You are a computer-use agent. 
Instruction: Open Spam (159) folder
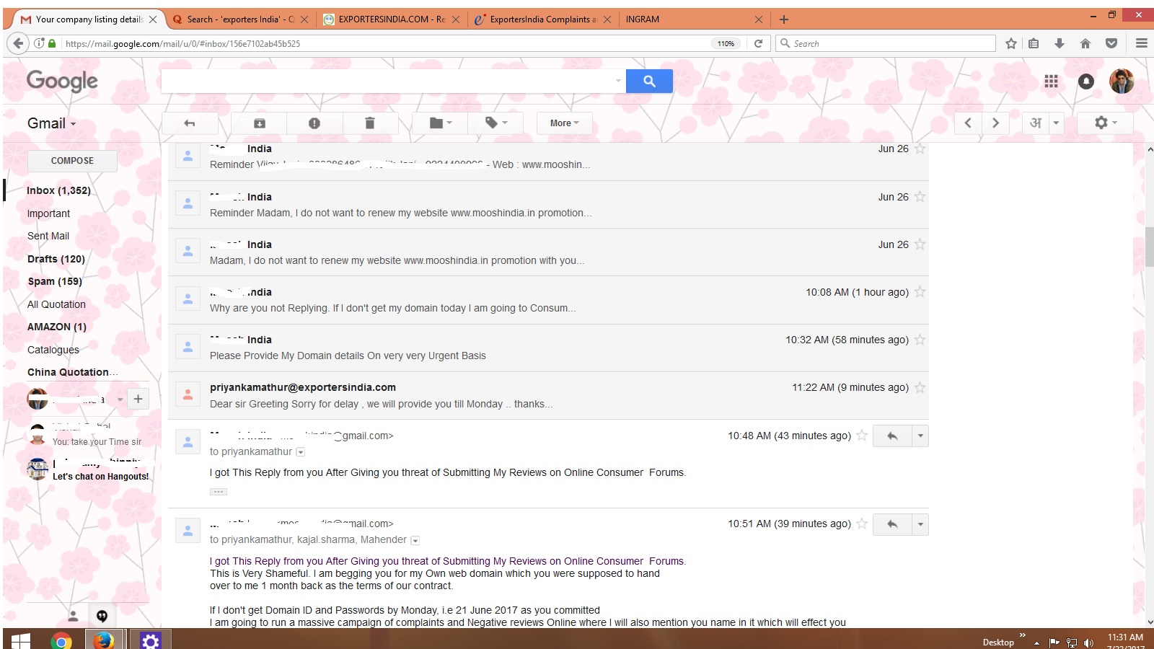55,281
